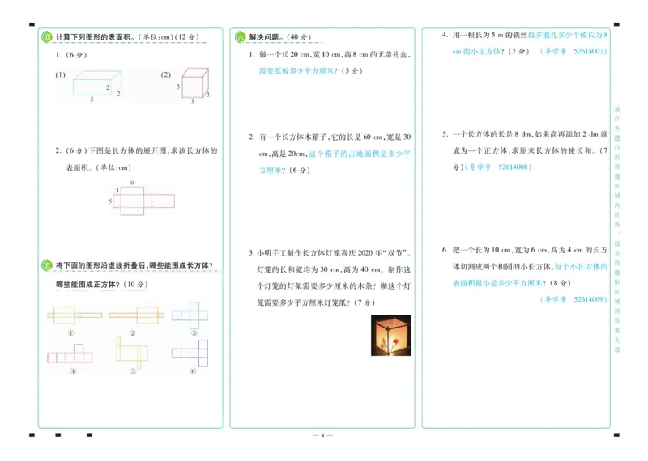Screen dimensions: 648x461
Task: Click the page number 4 at bottom
Action: pyautogui.click(x=322, y=435)
